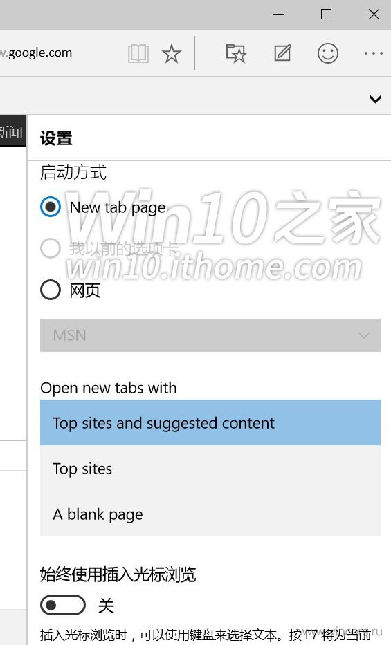The image size is (391, 645).
Task: Add page to favorites star icon
Action: [x=171, y=53]
